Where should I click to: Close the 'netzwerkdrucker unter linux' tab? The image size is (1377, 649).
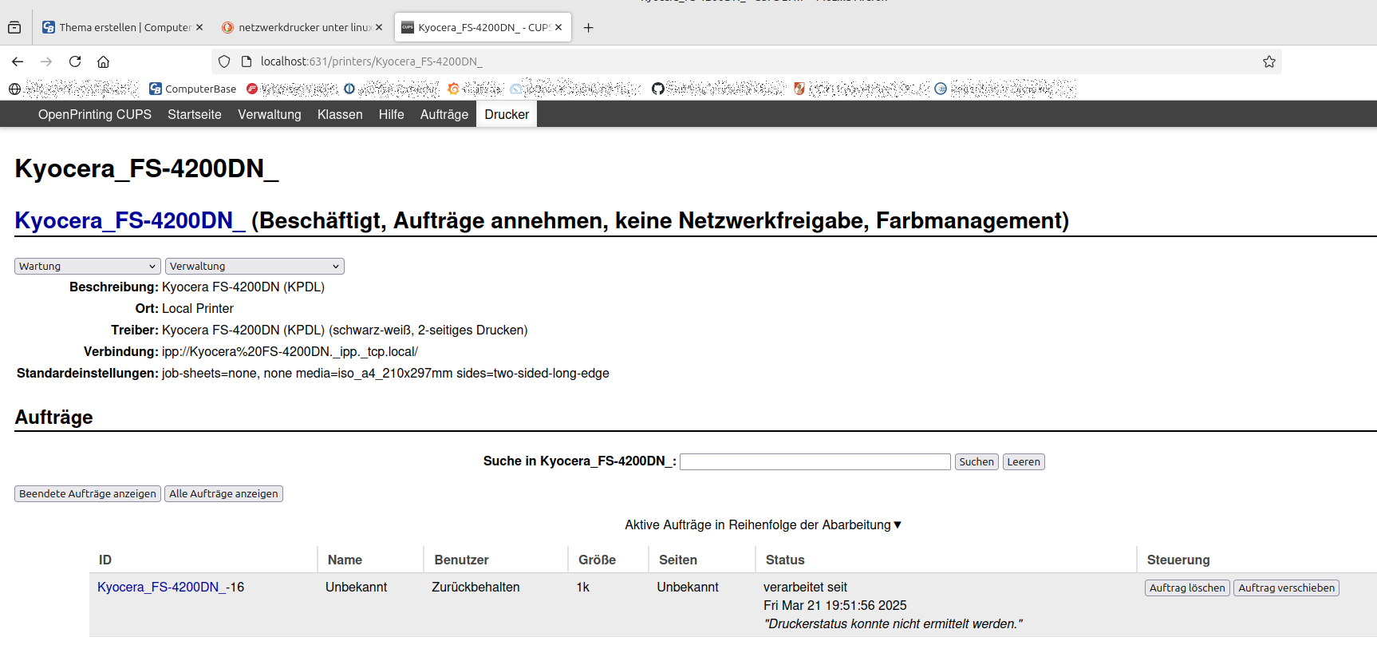(379, 27)
